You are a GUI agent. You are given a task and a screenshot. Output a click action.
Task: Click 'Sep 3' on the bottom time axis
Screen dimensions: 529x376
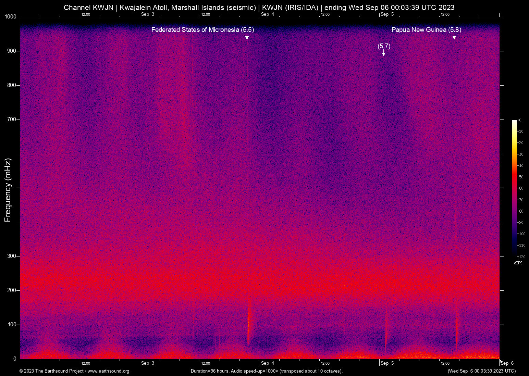click(148, 363)
